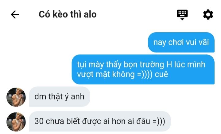The image size is (221, 134).
Task: Open the group title 'Có kèo thì alo'
Action: click(68, 14)
